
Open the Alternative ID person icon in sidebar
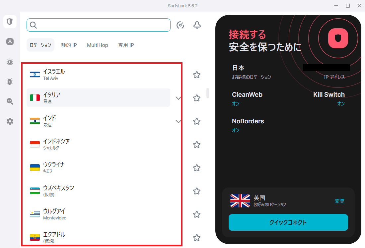pyautogui.click(x=10, y=42)
